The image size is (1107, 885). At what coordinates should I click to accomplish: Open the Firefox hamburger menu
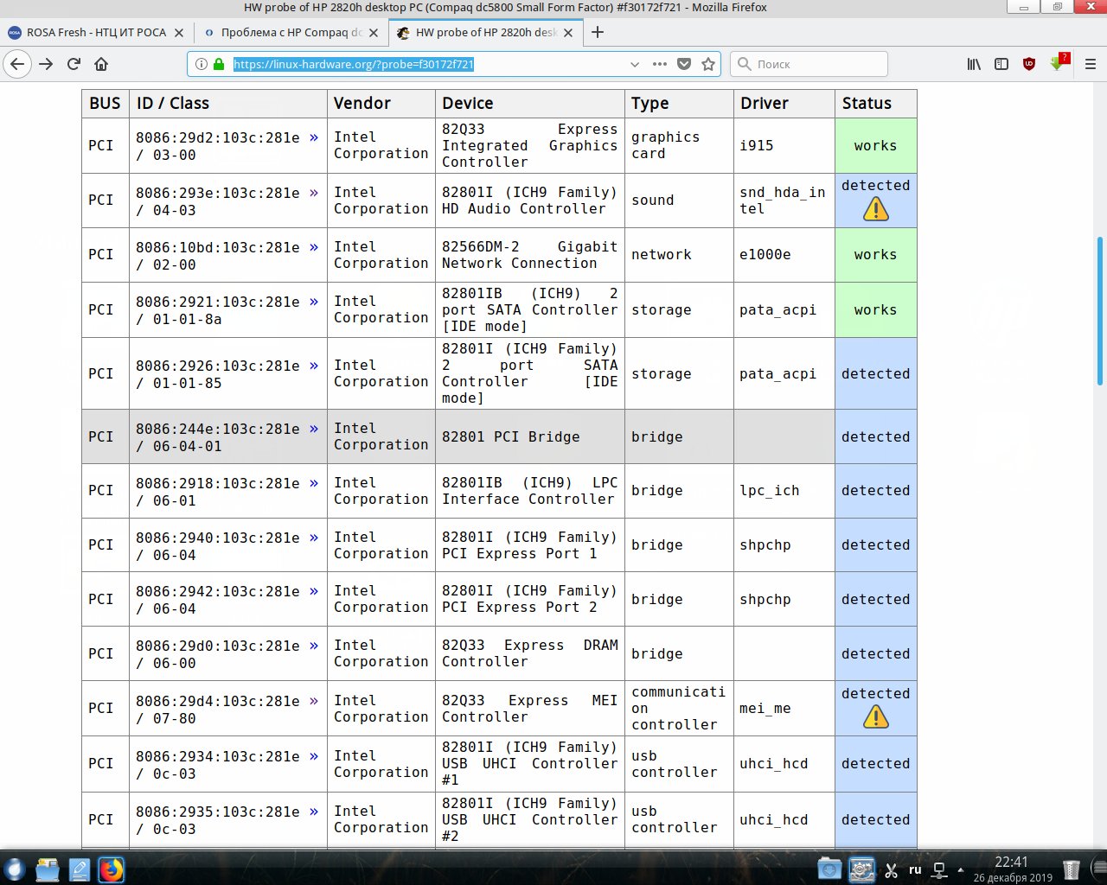click(1090, 64)
